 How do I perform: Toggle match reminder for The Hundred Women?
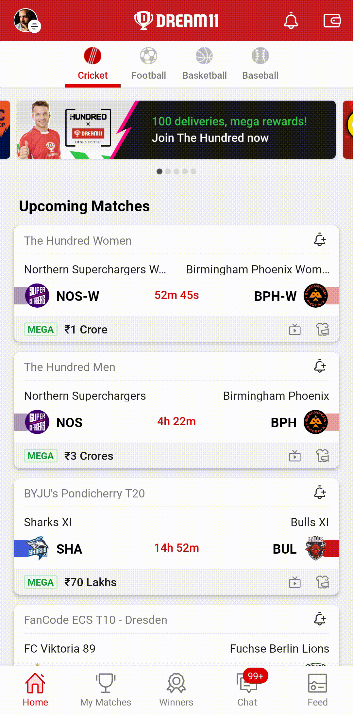tap(320, 240)
